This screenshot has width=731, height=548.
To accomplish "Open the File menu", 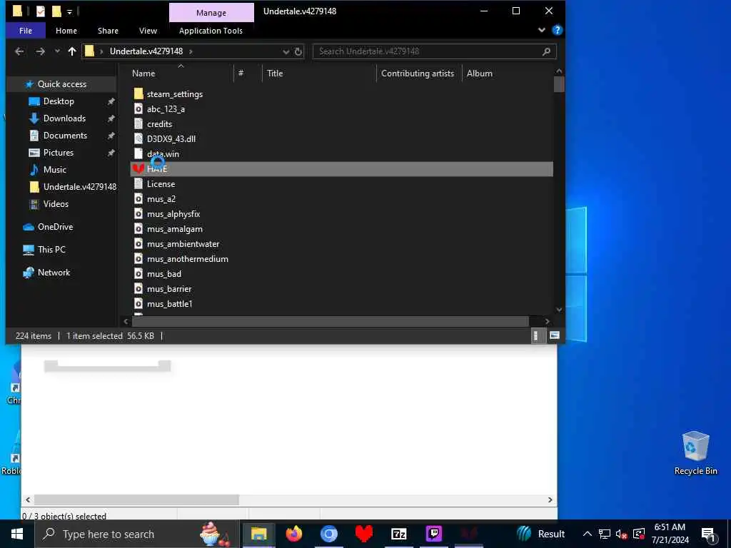I will [26, 31].
